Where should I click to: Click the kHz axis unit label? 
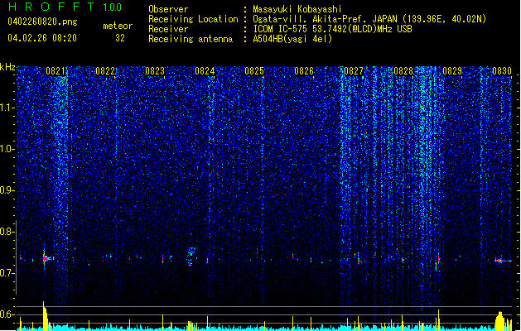(x=7, y=67)
